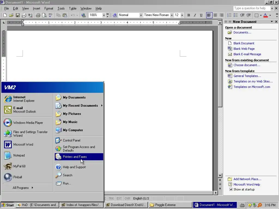The height and width of the screenshot is (209, 279).
Task: Click the E-mail toolbar icon
Action: point(24,15)
